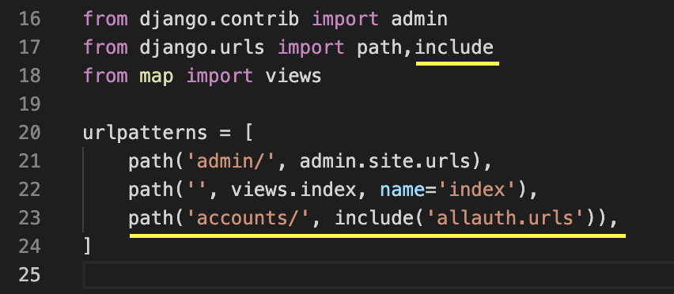
Task: Click line number 21 in the gutter
Action: [x=29, y=161]
